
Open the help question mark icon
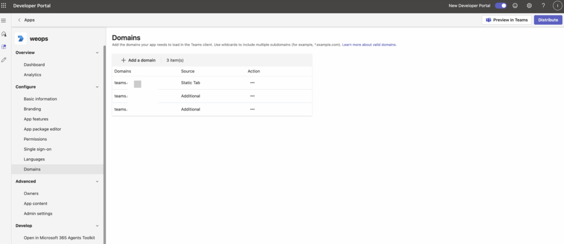[543, 5]
